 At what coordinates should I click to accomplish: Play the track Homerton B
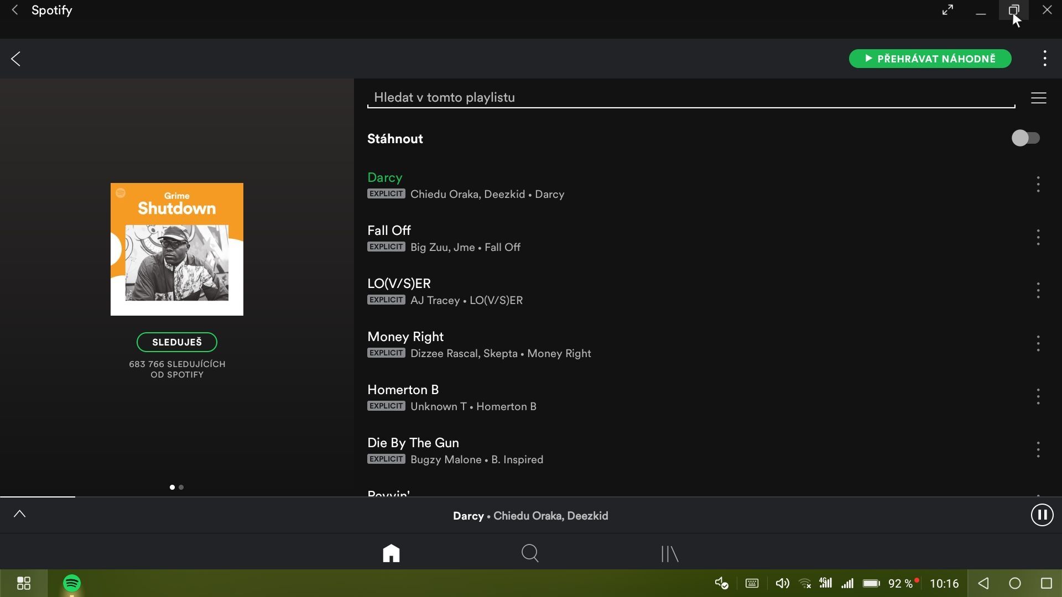[403, 390]
